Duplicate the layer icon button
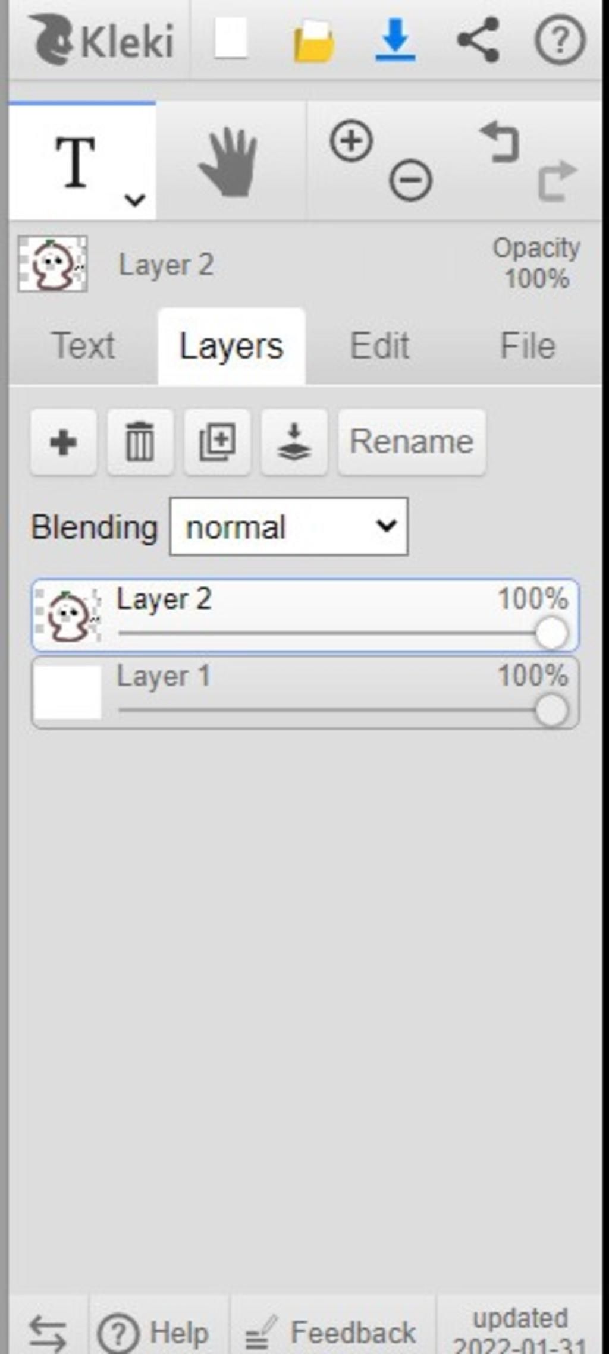This screenshot has width=609, height=1354. 217,442
